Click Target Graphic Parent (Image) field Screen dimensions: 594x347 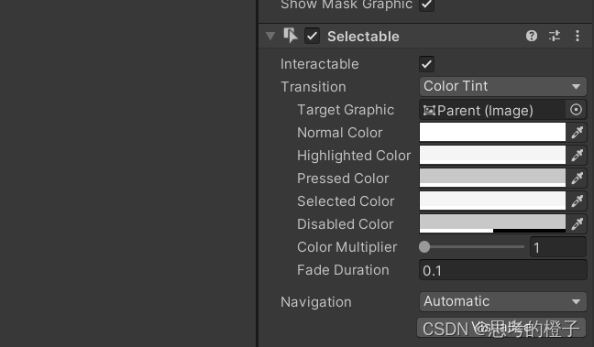pyautogui.click(x=492, y=110)
